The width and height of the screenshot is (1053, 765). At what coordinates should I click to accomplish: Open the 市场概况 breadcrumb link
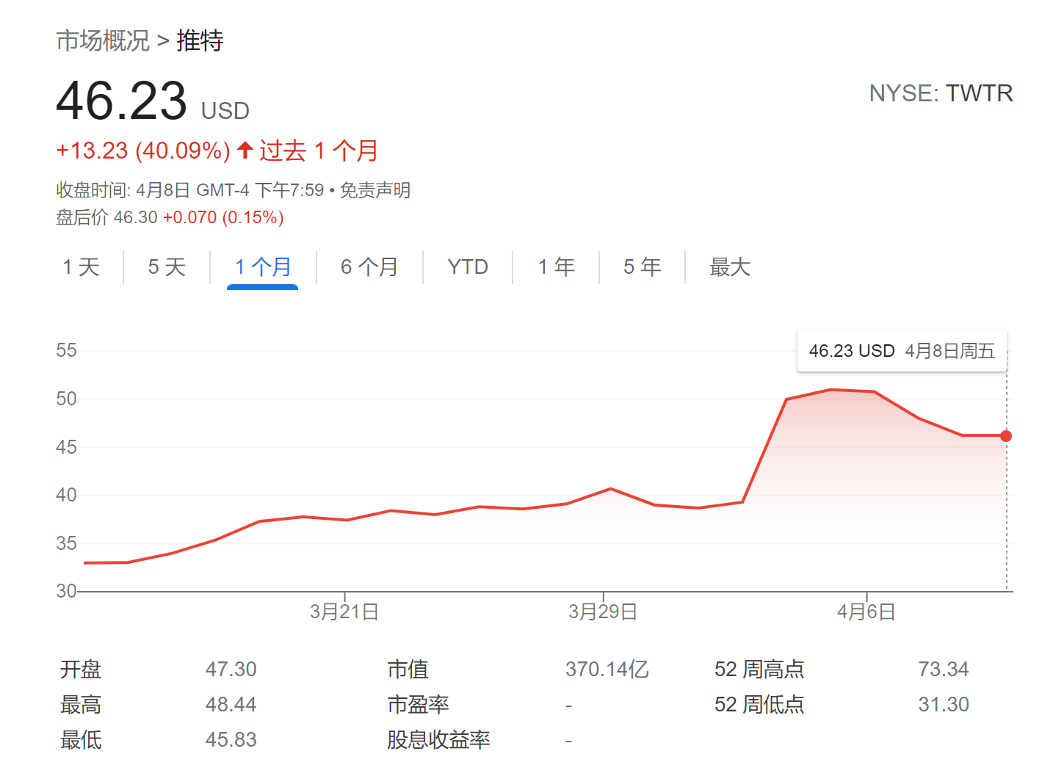coord(103,40)
